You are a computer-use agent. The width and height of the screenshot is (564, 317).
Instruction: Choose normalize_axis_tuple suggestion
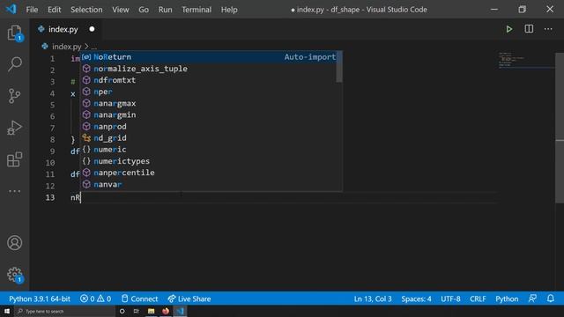(209, 69)
